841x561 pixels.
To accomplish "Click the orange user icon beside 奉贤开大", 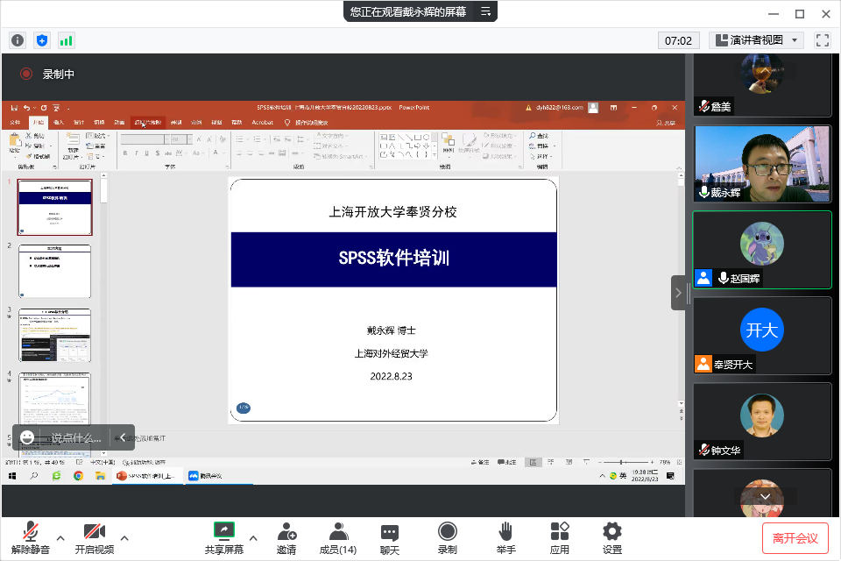I will (703, 364).
